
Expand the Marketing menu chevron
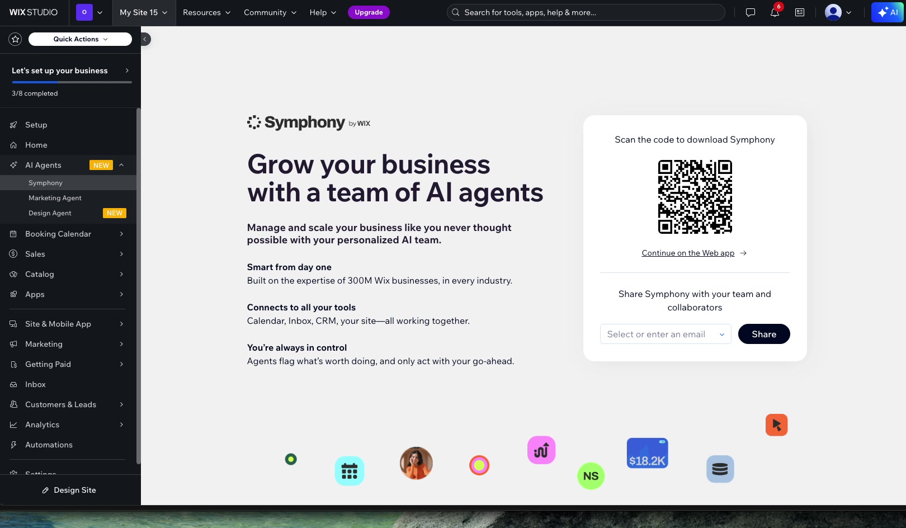(x=121, y=344)
